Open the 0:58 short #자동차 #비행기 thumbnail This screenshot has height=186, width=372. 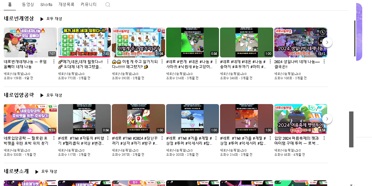click(x=85, y=119)
